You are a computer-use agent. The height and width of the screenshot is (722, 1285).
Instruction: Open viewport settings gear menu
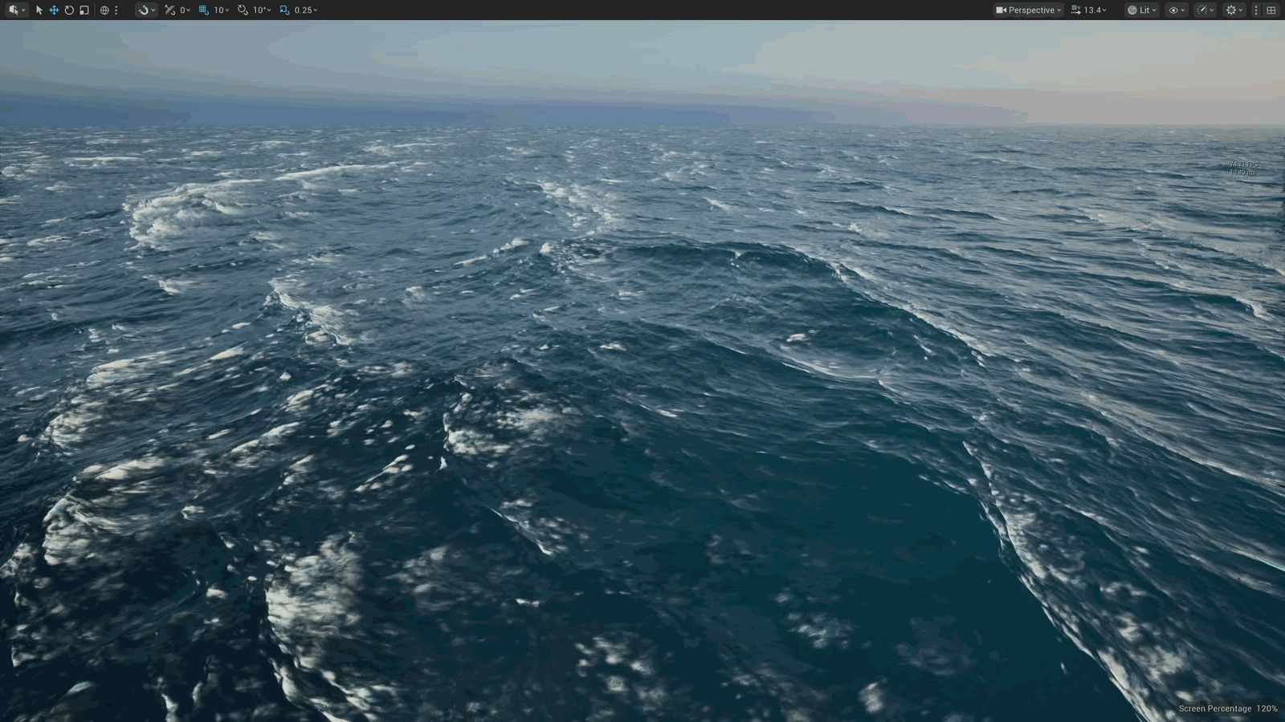click(1234, 10)
